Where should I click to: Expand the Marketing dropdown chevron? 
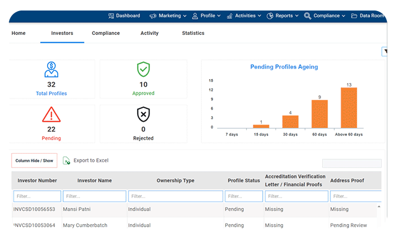tap(185, 16)
